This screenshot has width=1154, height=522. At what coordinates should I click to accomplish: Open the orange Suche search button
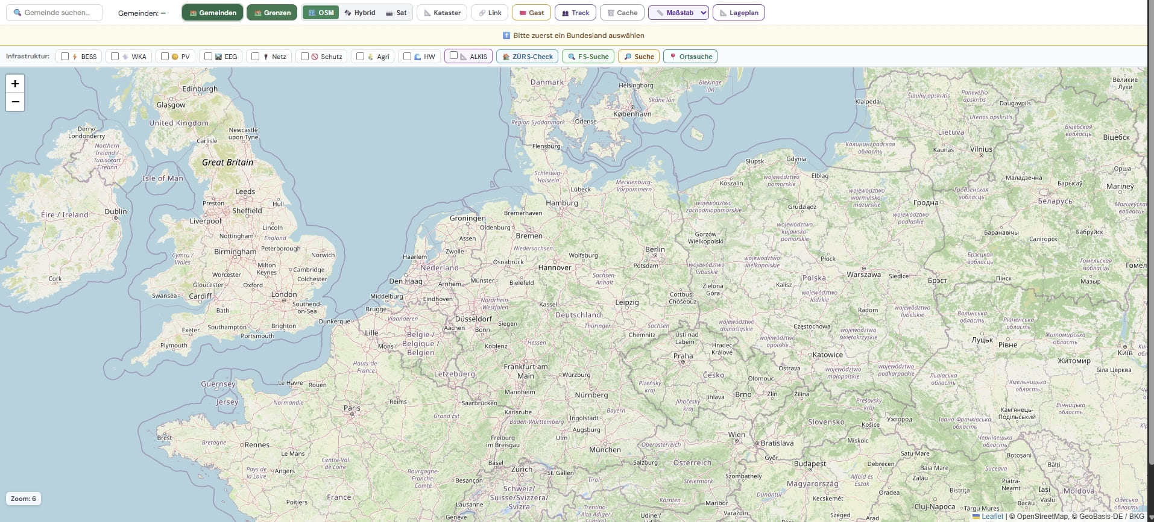point(638,57)
